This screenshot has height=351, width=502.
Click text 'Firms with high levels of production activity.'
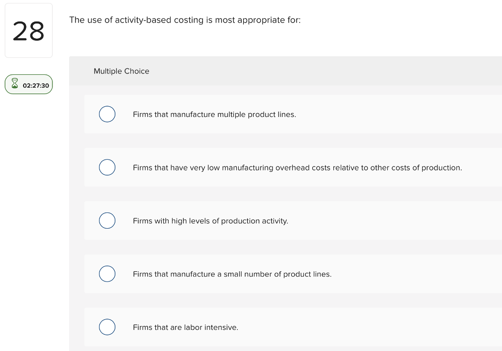tap(210, 221)
